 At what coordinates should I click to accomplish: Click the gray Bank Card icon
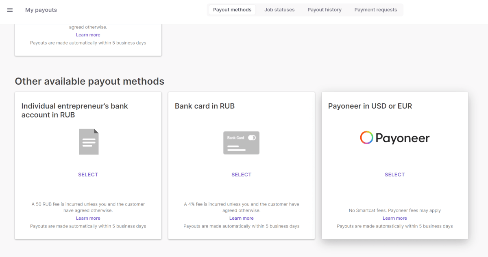[241, 143]
